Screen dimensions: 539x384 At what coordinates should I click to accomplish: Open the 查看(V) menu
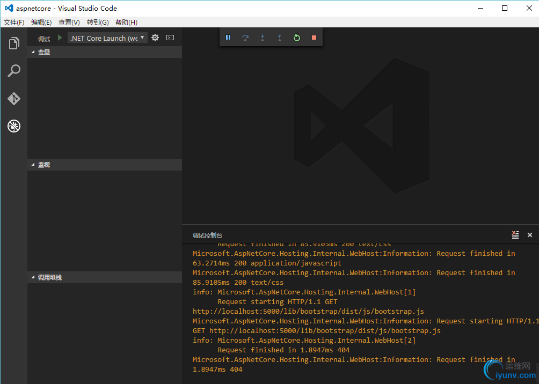point(69,23)
